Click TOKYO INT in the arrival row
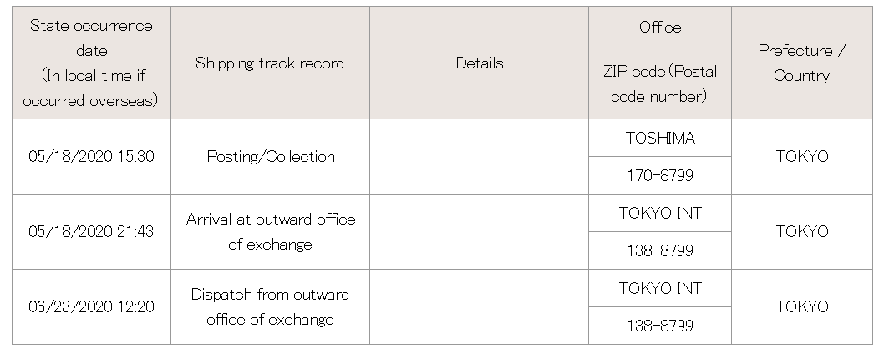Viewport: 884px width, 359px height. (660, 213)
